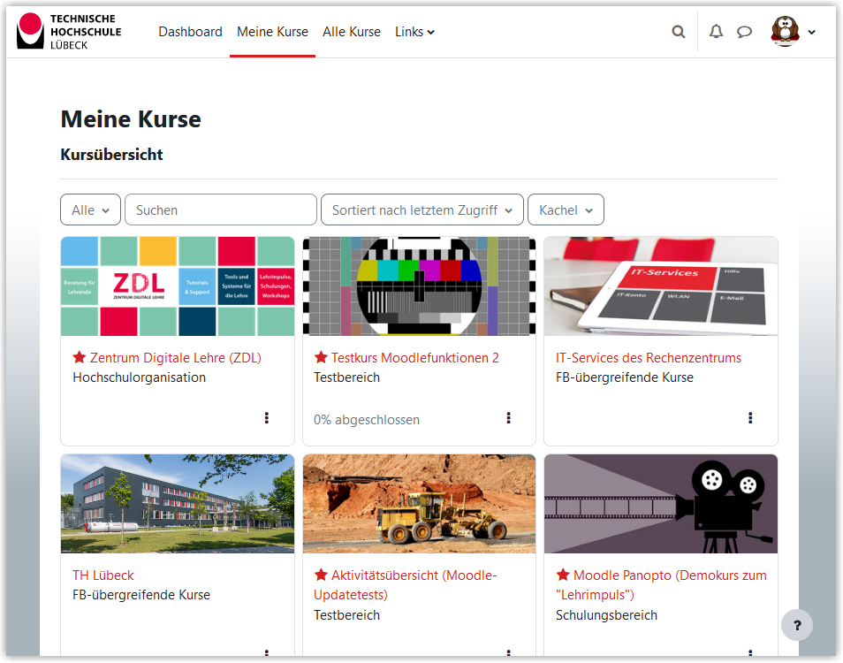
Task: Click the star icon of Zentrum Digitale Lehre
Action: click(79, 357)
